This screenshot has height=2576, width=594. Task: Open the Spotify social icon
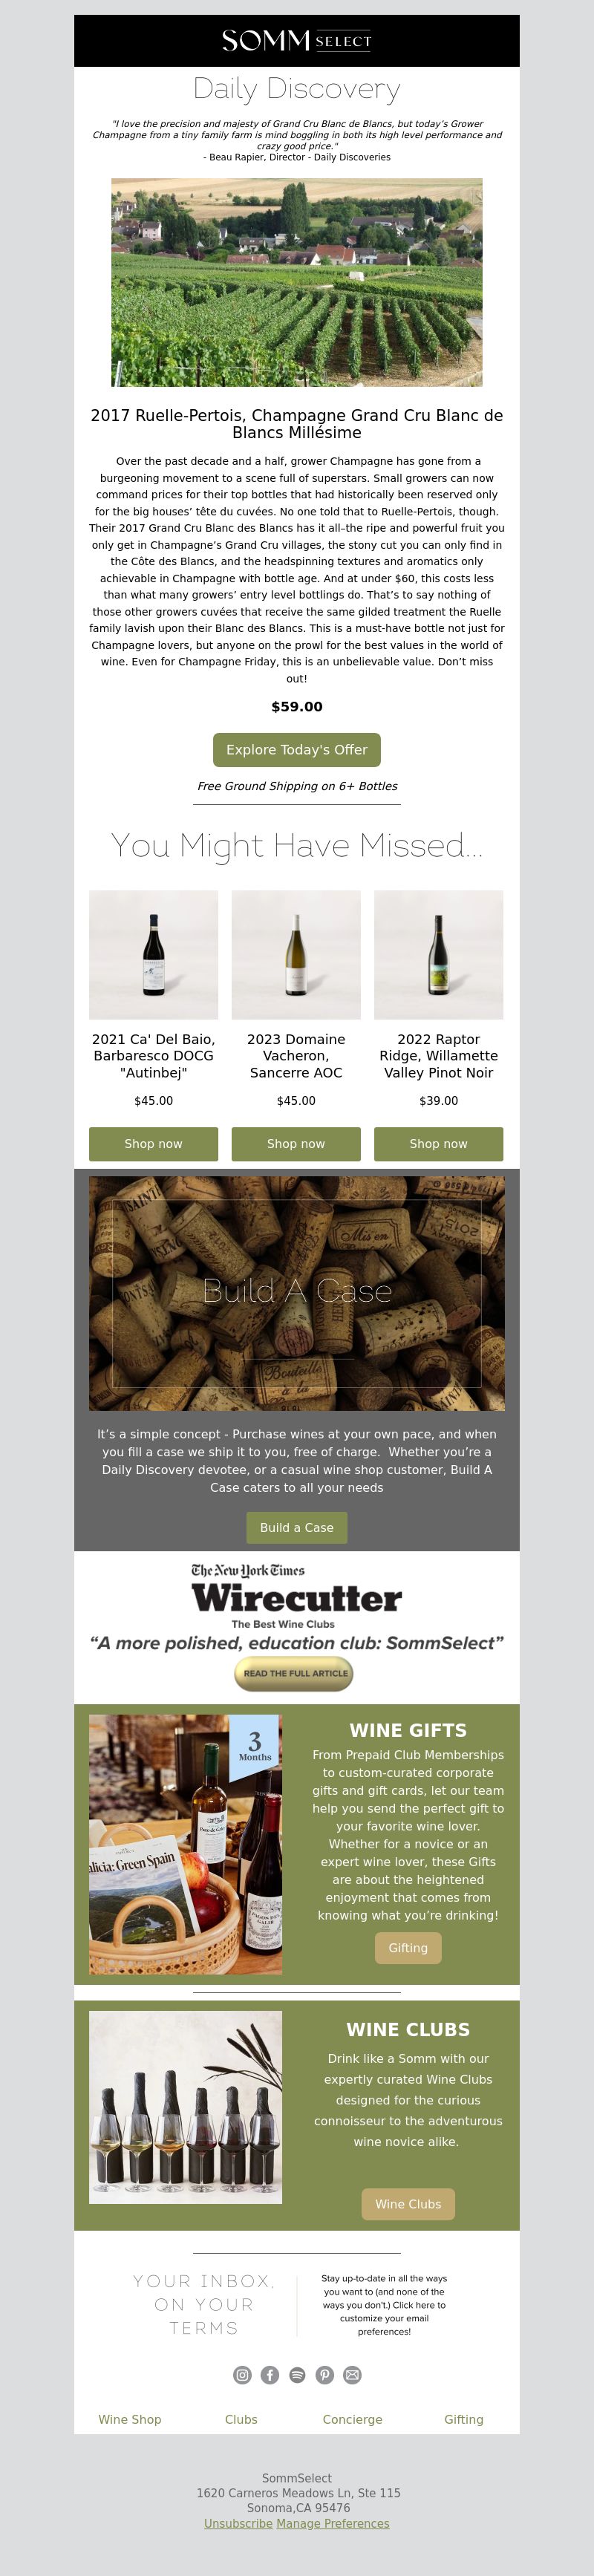[297, 2375]
